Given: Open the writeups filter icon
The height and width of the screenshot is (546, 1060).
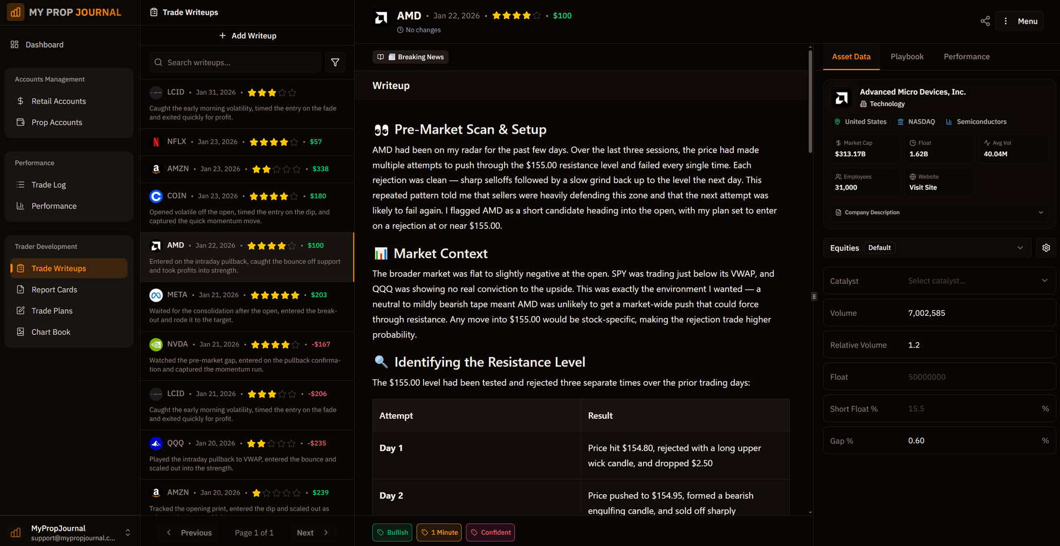Looking at the screenshot, I should coord(335,62).
